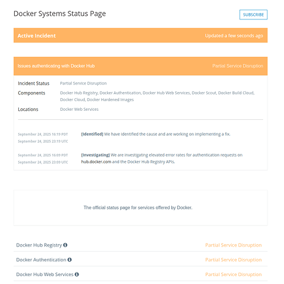This screenshot has width=284, height=284.
Task: Click timestamp 'September 24, 2025 16:19 PDT'
Action: coord(43,134)
